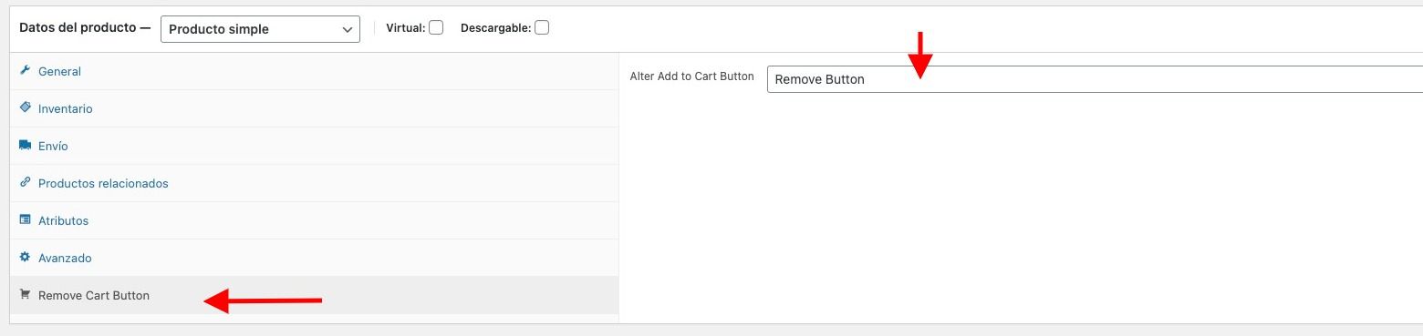Click the chevron arrow in product type selector
The height and width of the screenshot is (336, 1423).
point(348,29)
